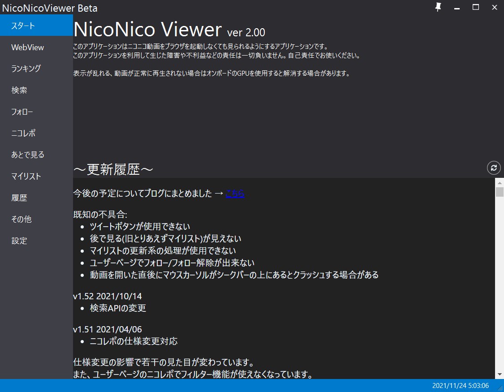Click the refresh icon beside 更新履歴
This screenshot has width=504, height=392.
(x=494, y=168)
